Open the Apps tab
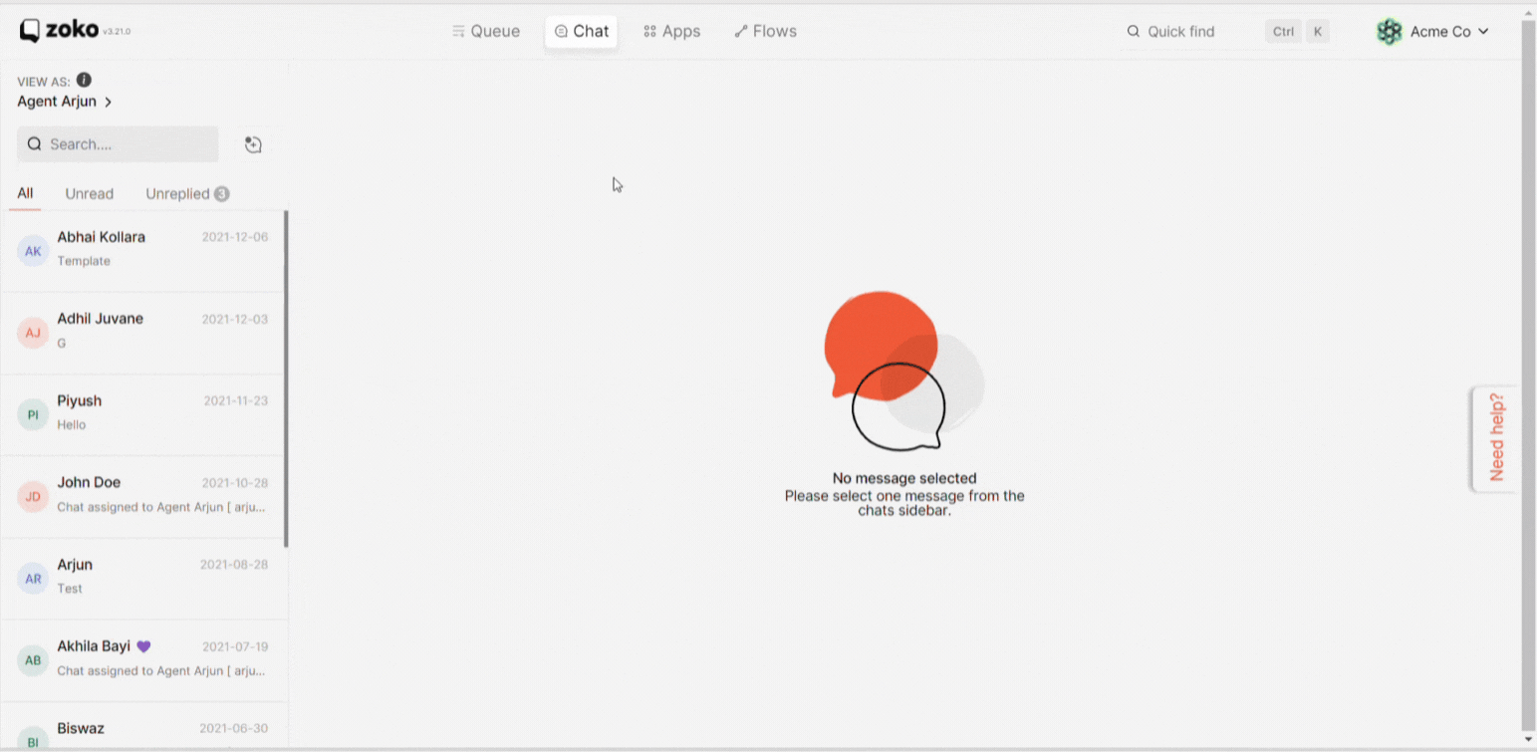This screenshot has height=752, width=1537. tap(672, 31)
